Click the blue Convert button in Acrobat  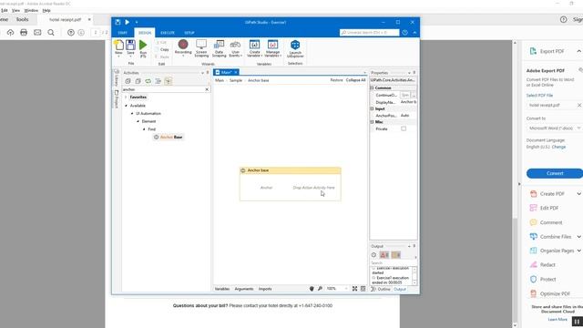click(555, 173)
